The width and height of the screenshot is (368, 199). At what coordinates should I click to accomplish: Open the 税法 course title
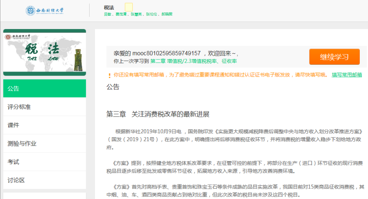tap(109, 7)
